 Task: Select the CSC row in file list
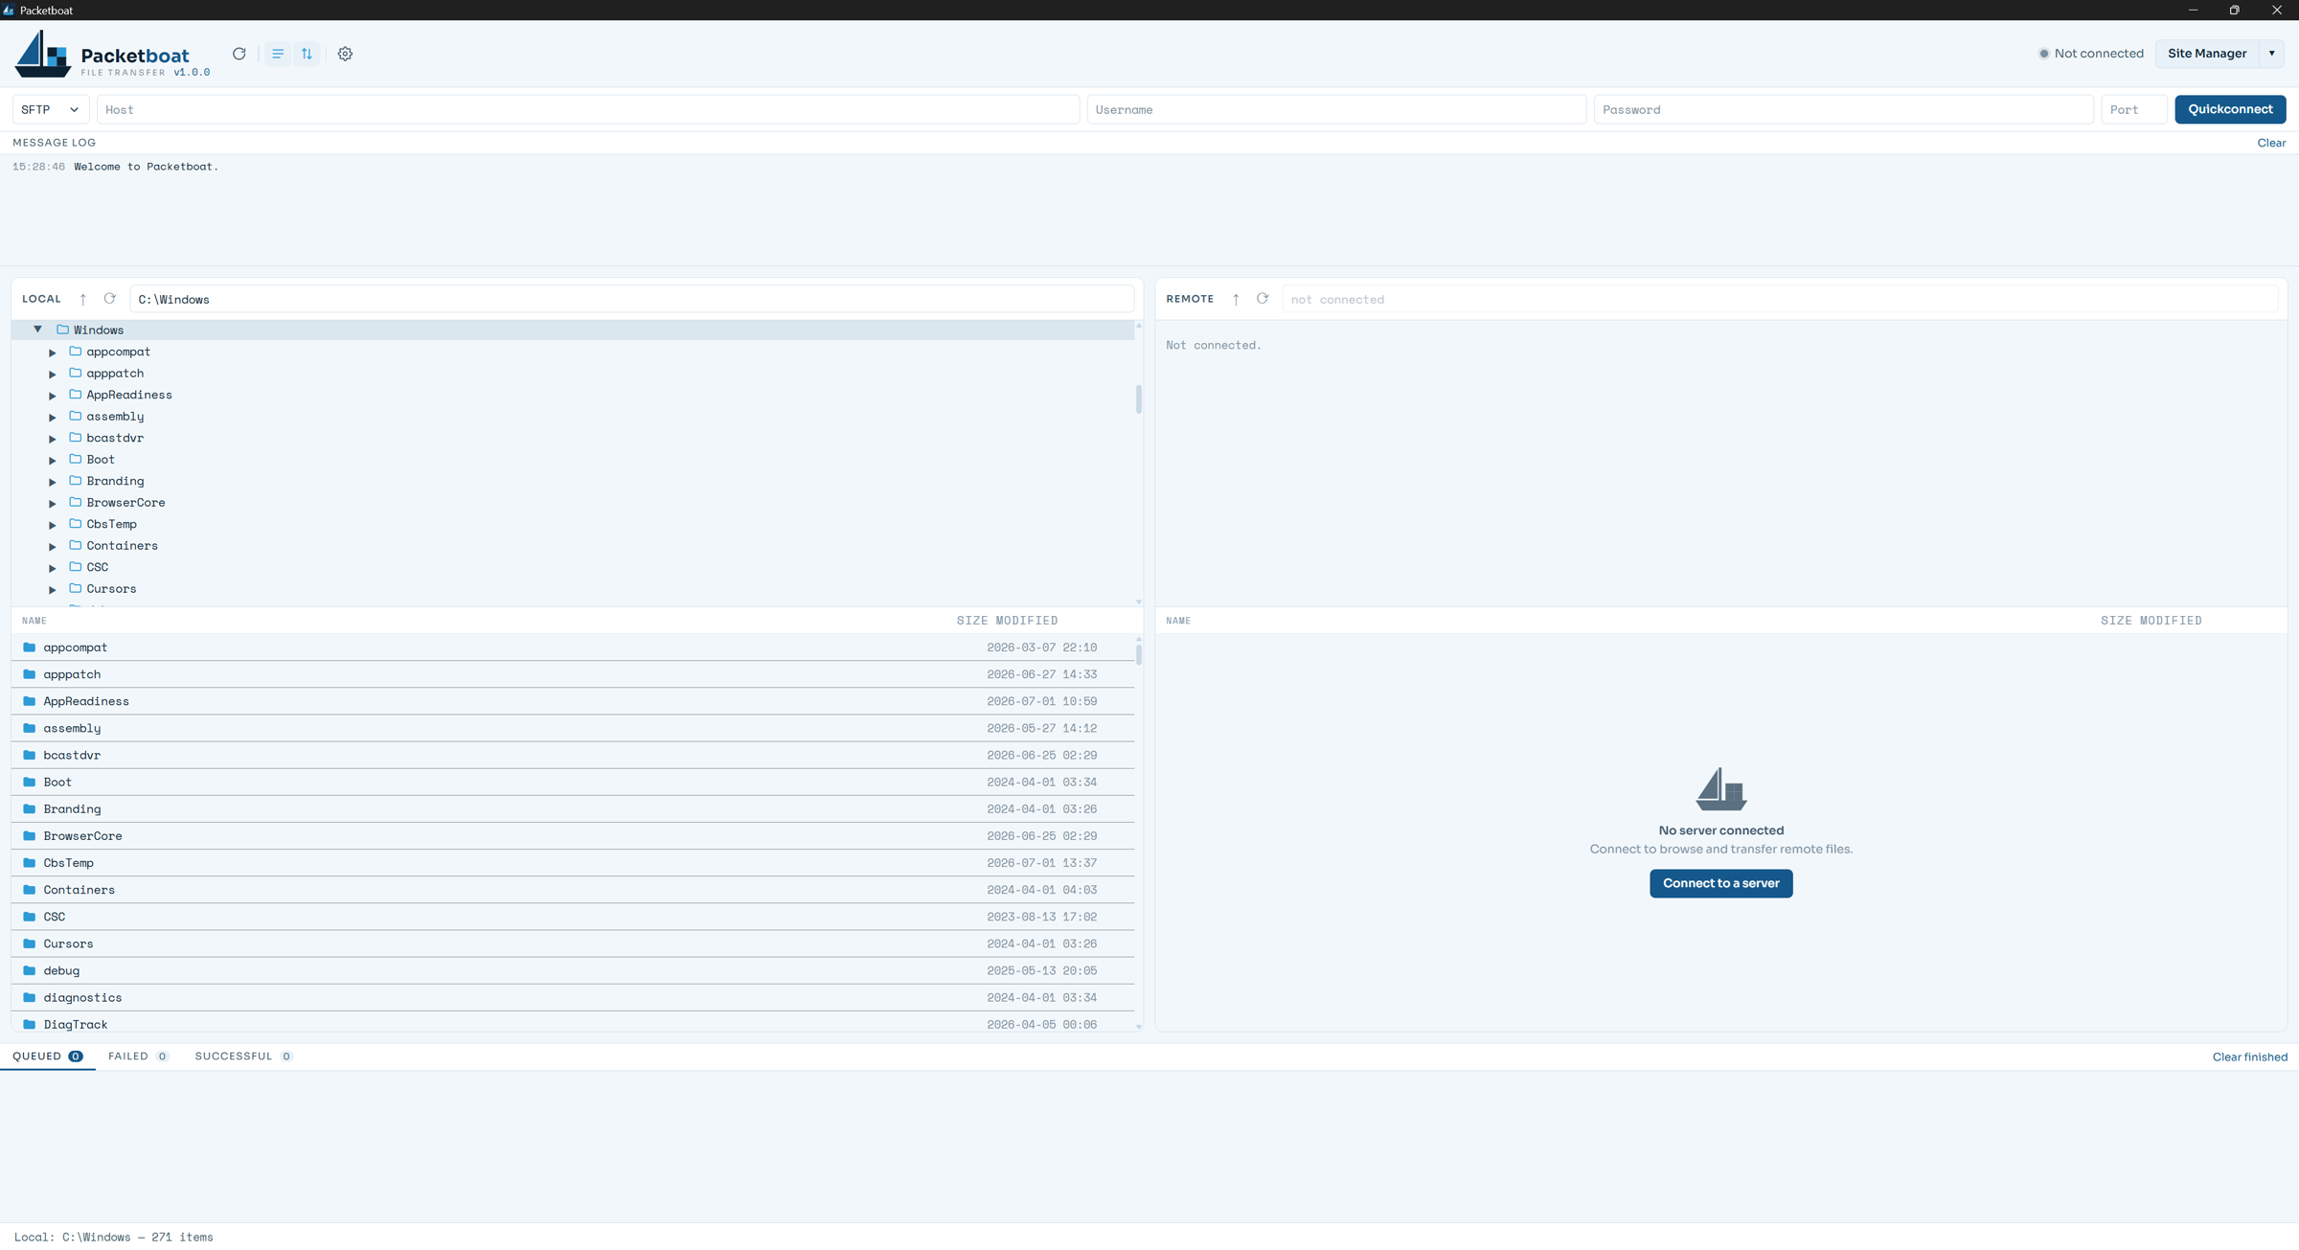point(573,917)
